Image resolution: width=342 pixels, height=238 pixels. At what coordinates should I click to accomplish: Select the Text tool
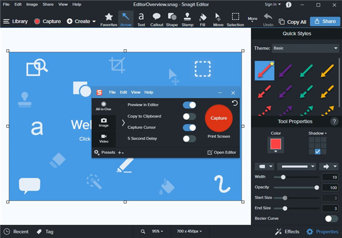coord(141,19)
